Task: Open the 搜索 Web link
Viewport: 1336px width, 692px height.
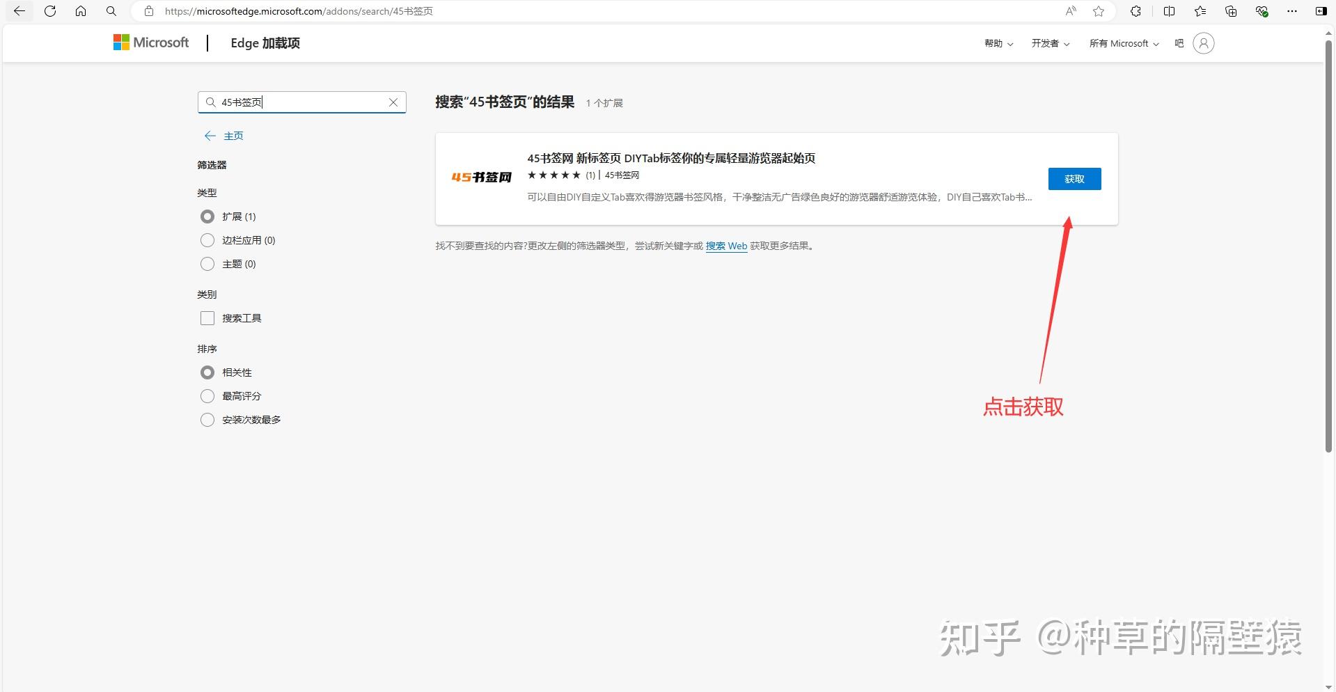Action: pyautogui.click(x=726, y=246)
